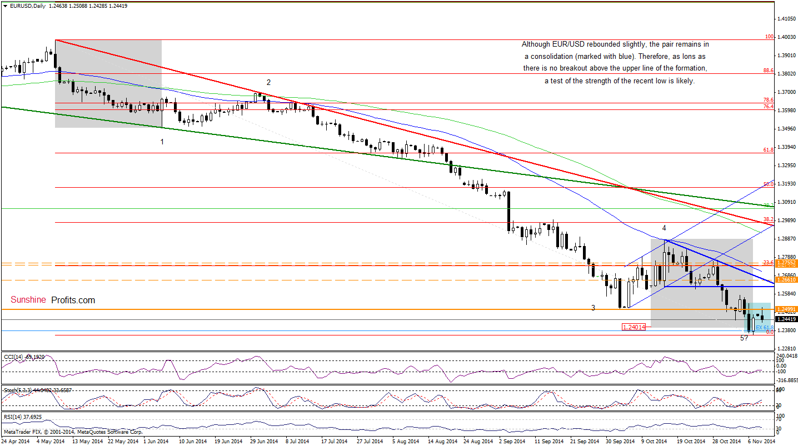Click the 1.2584 price axis value

(x=787, y=294)
